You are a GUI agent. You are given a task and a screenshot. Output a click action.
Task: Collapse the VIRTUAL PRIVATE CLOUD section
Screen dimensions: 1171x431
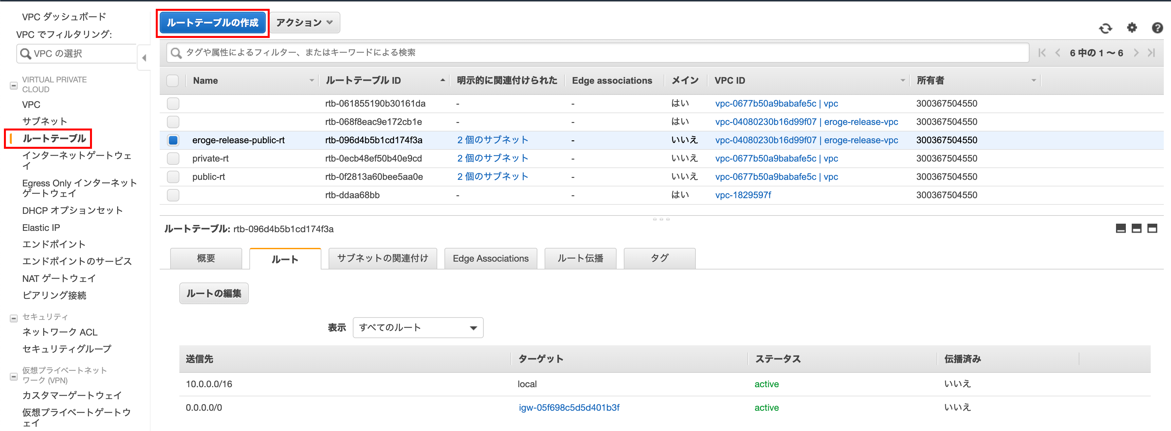pos(14,85)
